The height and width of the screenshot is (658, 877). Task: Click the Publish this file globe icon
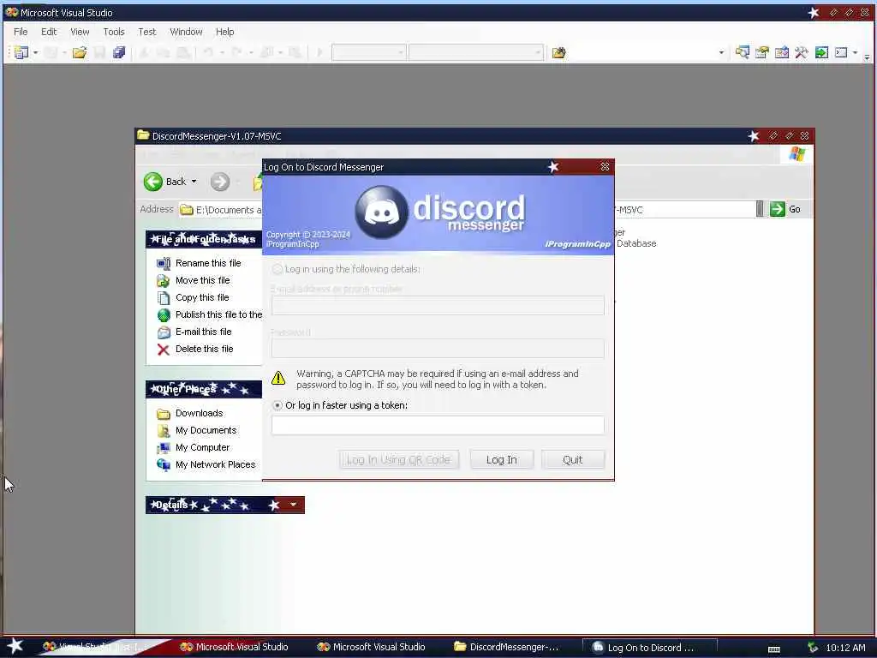click(164, 315)
